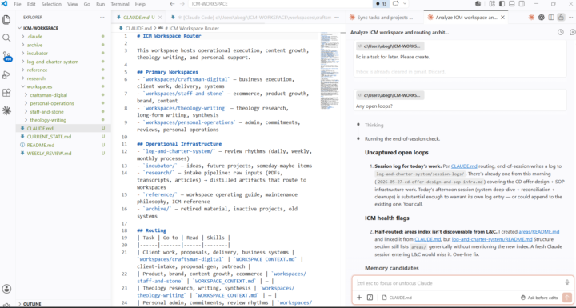
Task: Open log-and-charter-system/README.md link in chat
Action: coord(492,239)
